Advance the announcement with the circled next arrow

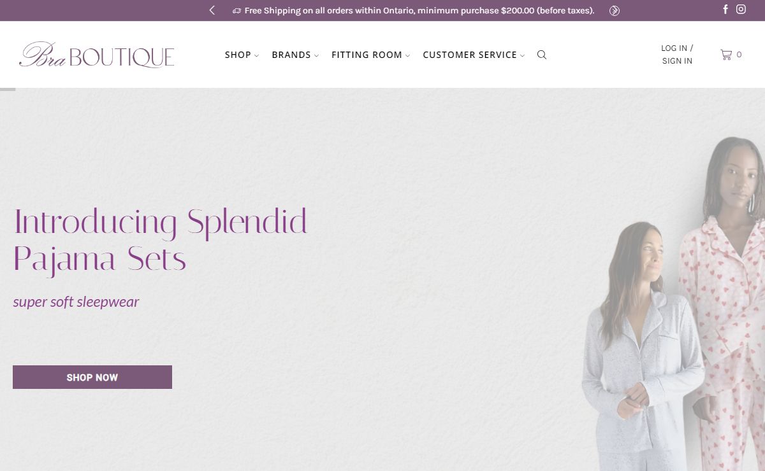click(615, 10)
